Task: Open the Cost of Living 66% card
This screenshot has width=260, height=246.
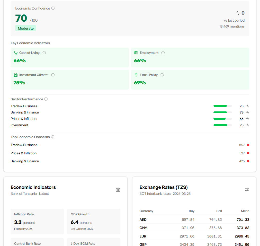Action: click(70, 57)
